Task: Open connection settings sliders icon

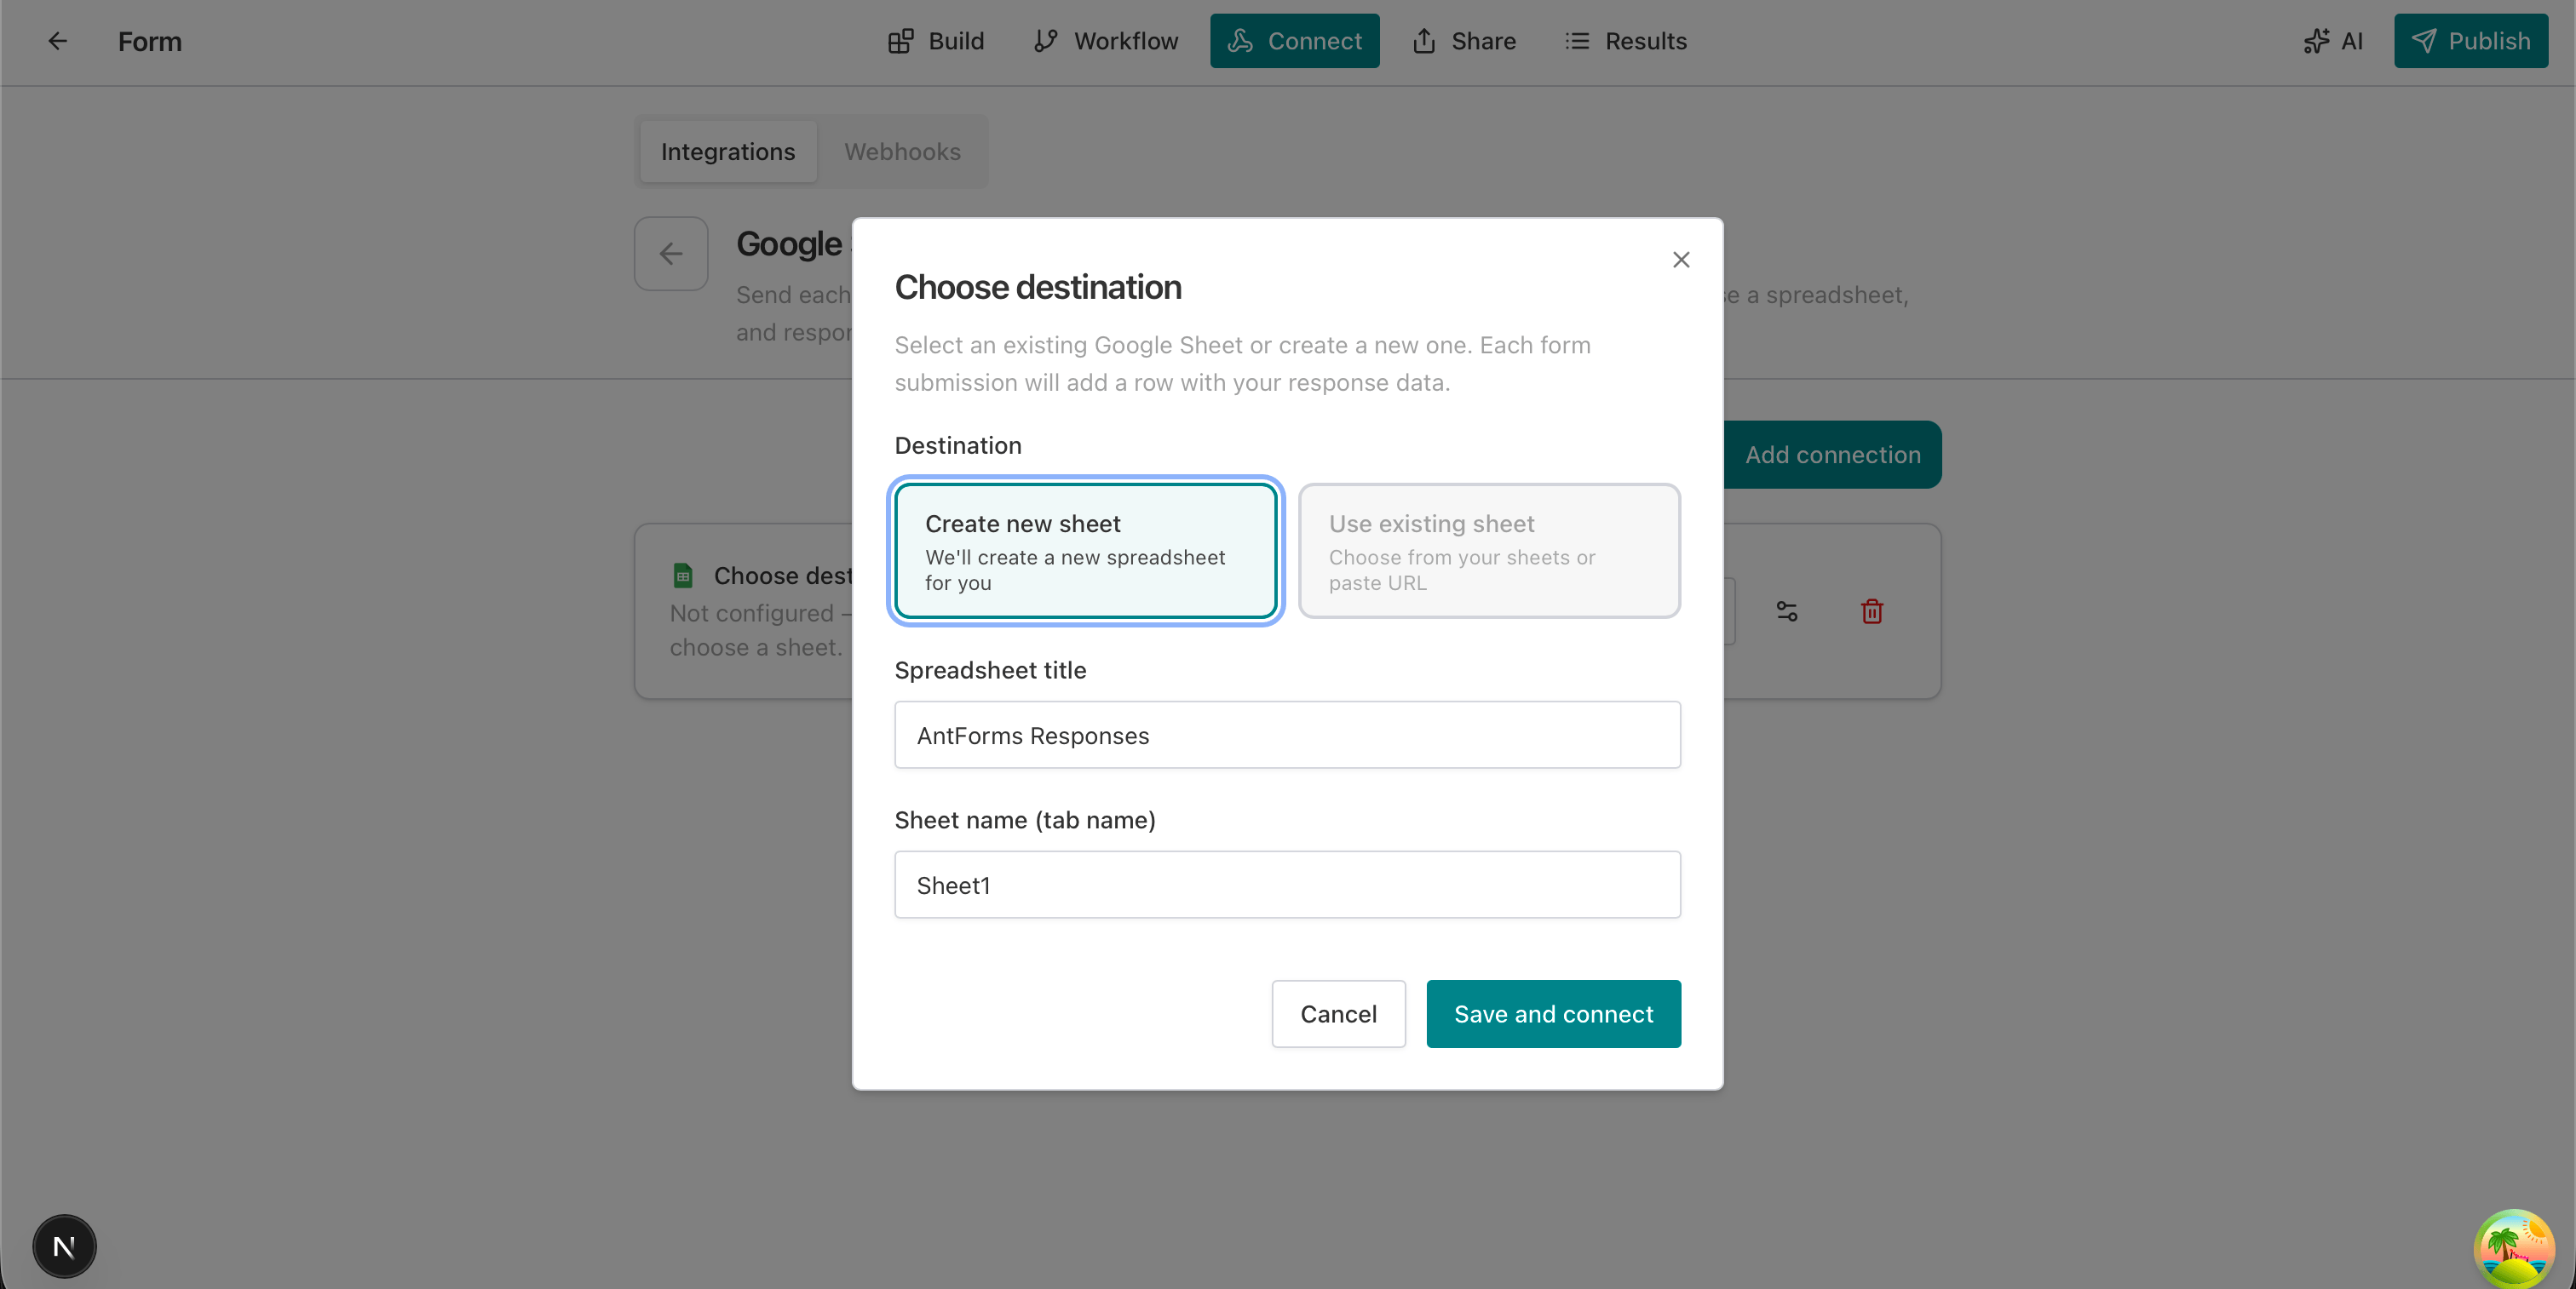Action: point(1787,610)
